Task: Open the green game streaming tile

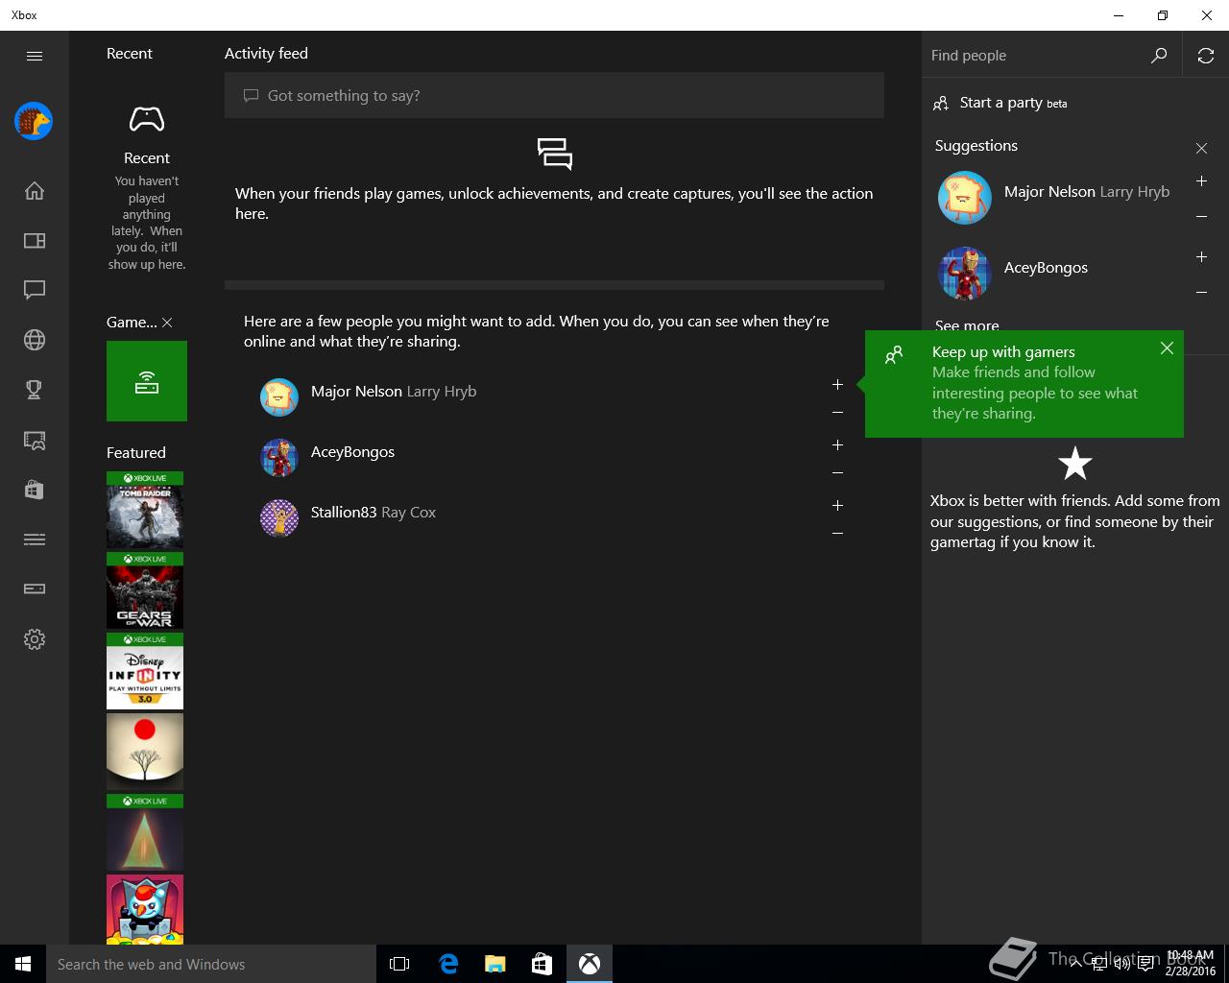Action: [x=147, y=381]
